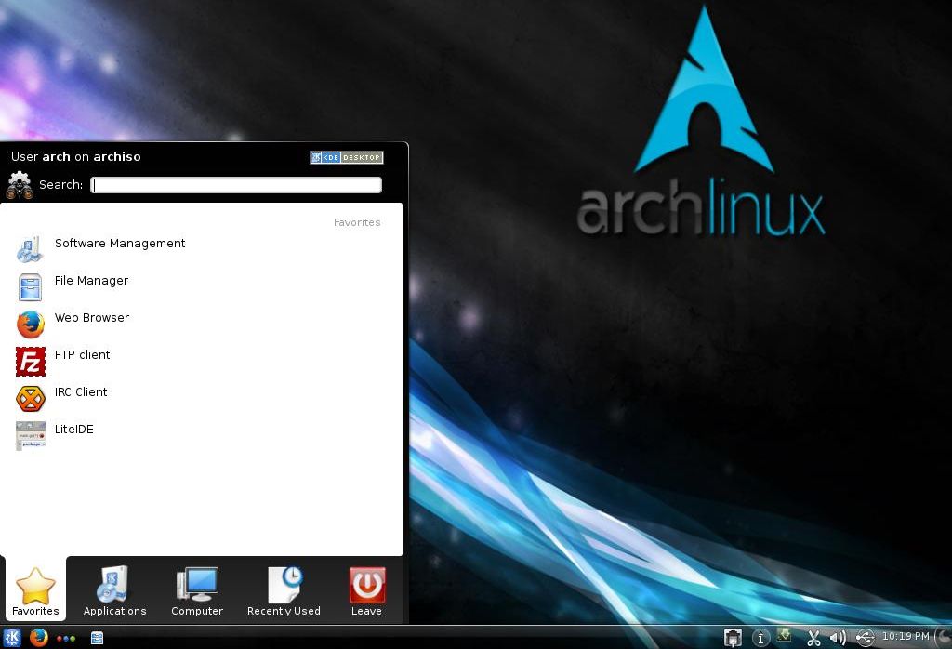This screenshot has width=952, height=649.
Task: Select the Favorites tab
Action: tap(35, 591)
